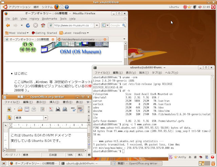The image size is (217, 167).
Task: Close the OS博物館 tab
Action: tap(53, 39)
